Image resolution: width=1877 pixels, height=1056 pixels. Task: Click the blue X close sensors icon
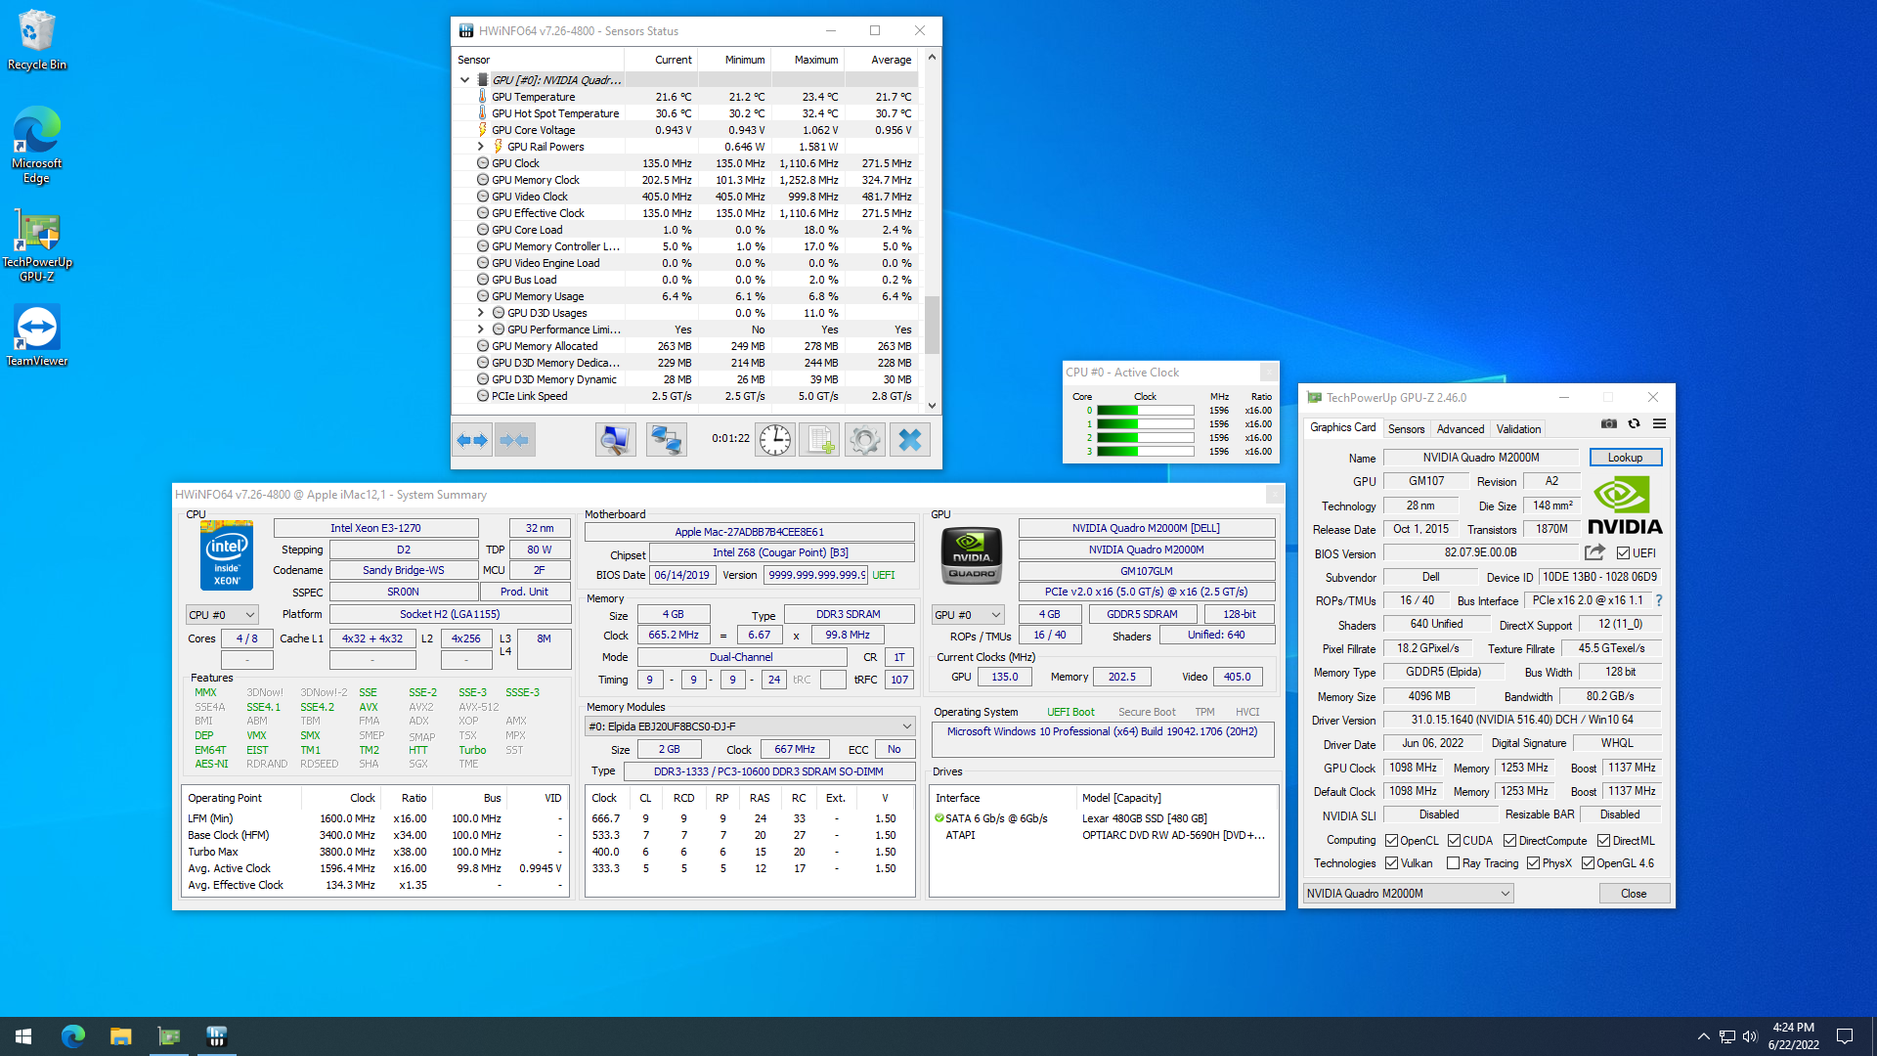[x=910, y=440]
